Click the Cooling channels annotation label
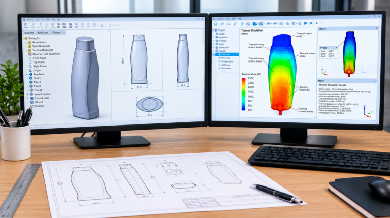 [x=304, y=88]
